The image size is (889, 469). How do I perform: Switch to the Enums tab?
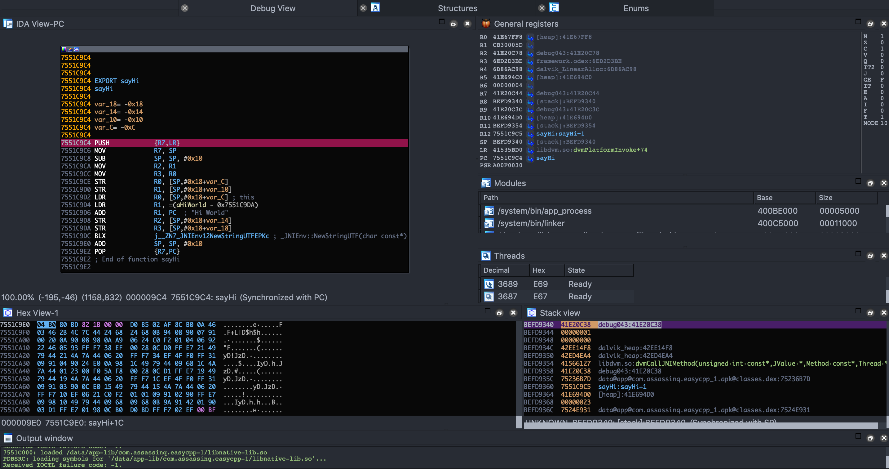point(636,8)
